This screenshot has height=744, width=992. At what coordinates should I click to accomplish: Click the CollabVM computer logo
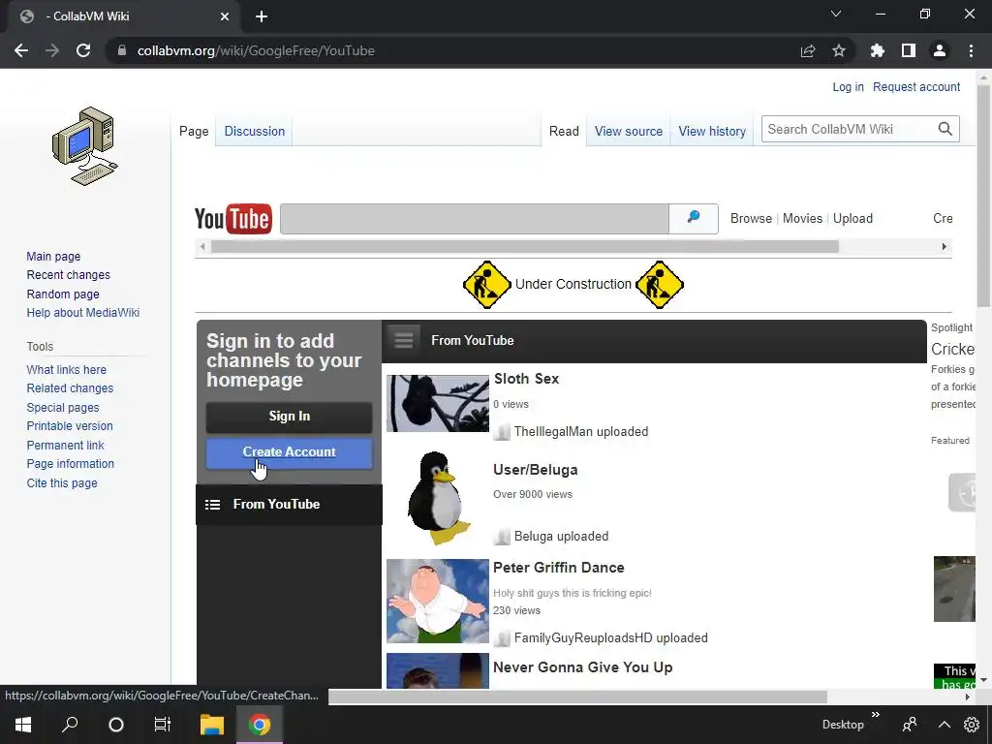(85, 146)
